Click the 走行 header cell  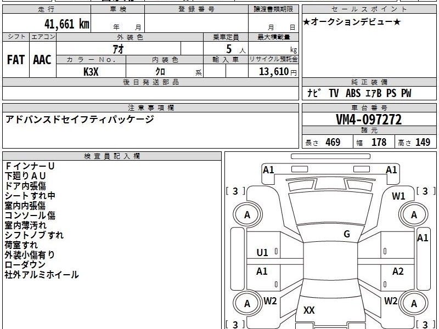(47, 9)
